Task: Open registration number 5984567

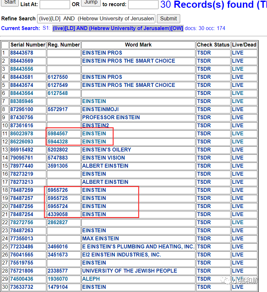Action: (58, 133)
